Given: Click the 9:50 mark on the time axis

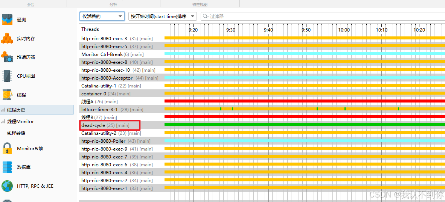Looking at the screenshot, I should 306,30.
